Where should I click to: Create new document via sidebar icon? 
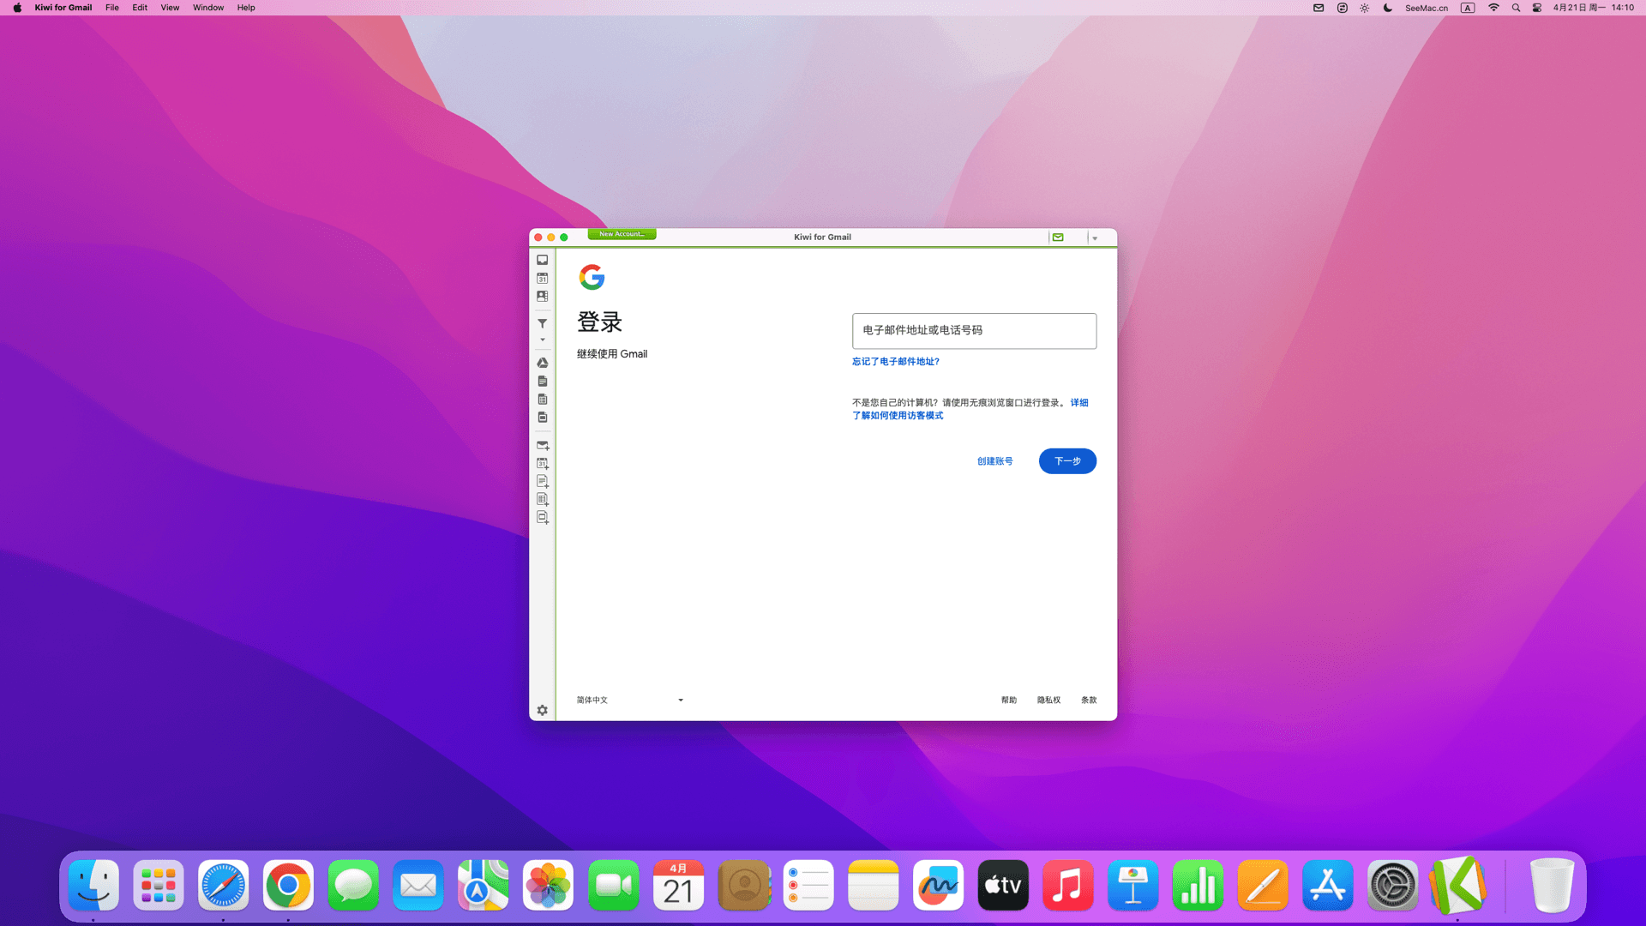[x=543, y=481]
